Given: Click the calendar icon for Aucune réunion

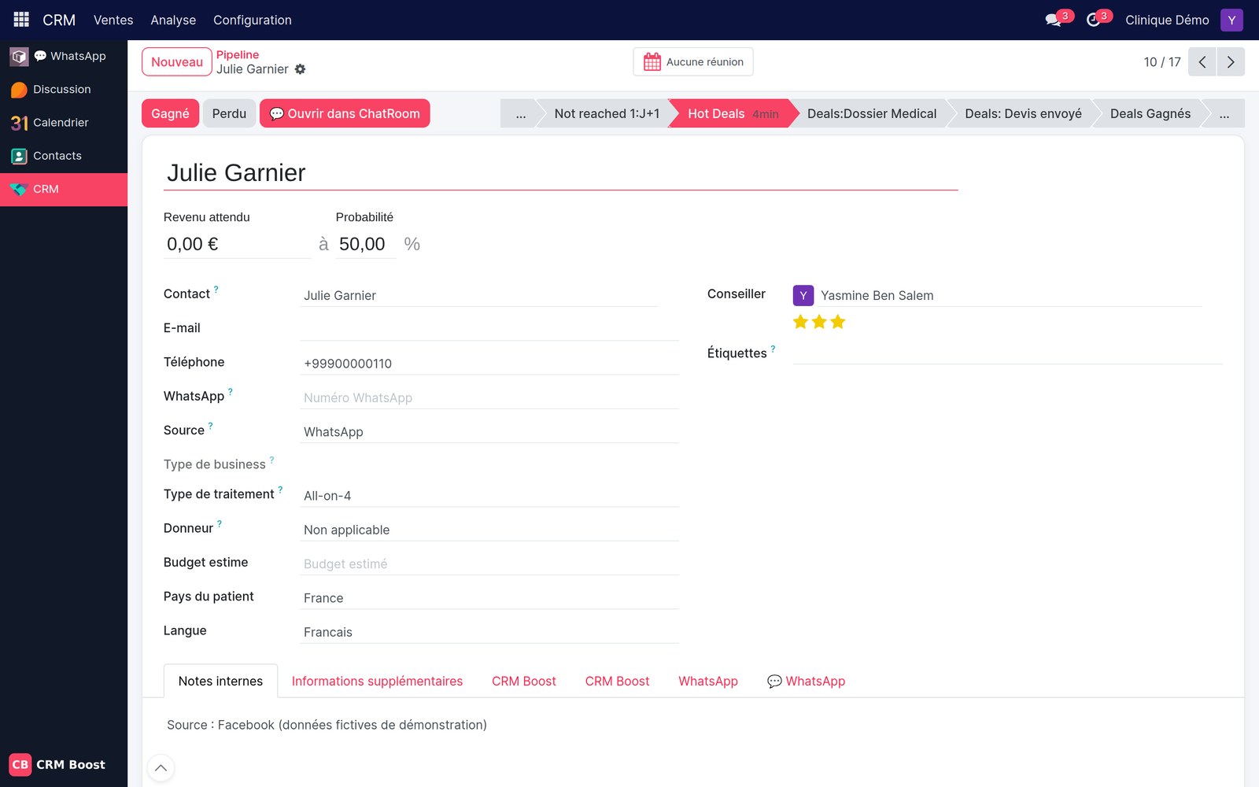Looking at the screenshot, I should tap(652, 61).
